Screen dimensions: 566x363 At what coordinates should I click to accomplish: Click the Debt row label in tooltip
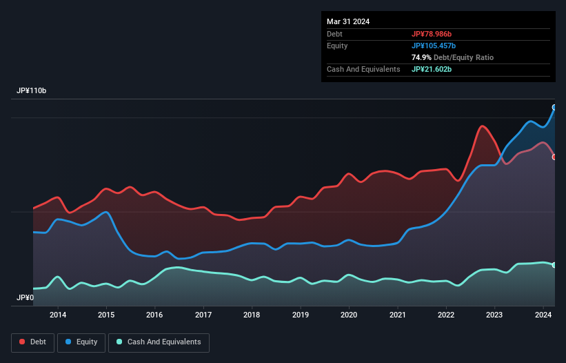pyautogui.click(x=334, y=34)
